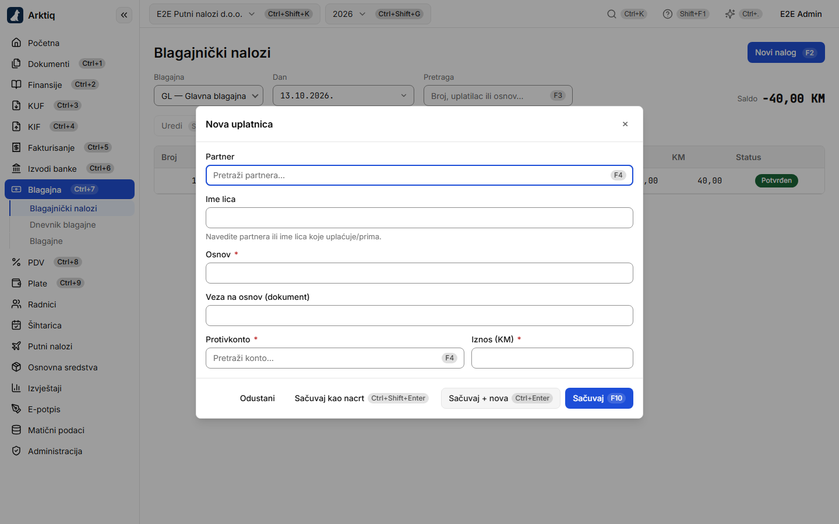
Task: Open Izvještaji in the sidebar
Action: [x=69, y=388]
